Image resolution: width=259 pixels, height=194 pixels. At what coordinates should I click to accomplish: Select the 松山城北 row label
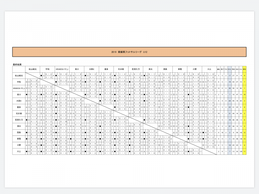tap(19, 75)
